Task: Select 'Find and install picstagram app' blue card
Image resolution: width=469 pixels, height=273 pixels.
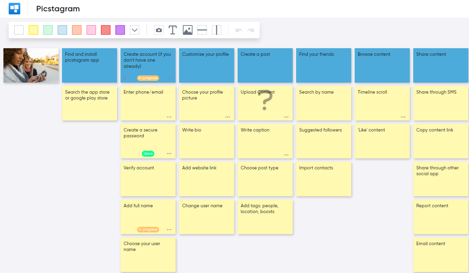Action: tap(90, 65)
